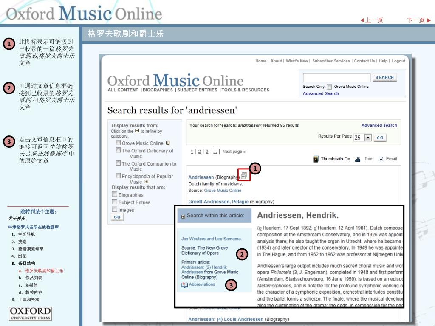Enable the Subject Entries filter checkbox
Screen dimensions: 435x326
pos(115,202)
